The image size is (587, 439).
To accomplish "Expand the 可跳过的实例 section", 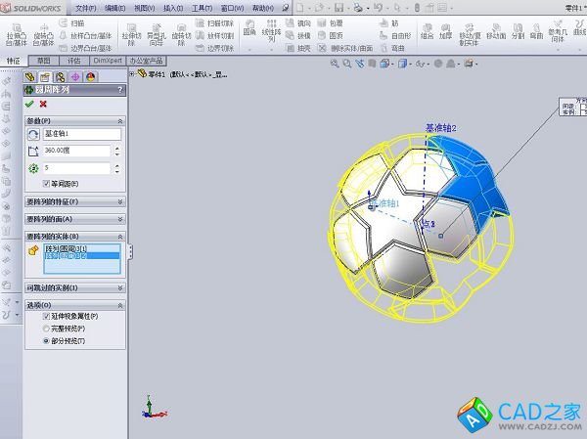I will (x=73, y=287).
